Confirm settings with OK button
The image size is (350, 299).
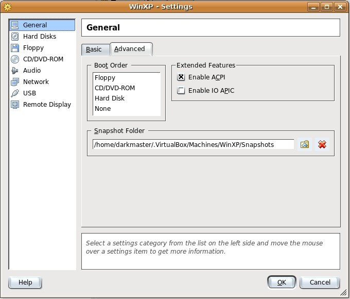pos(282,283)
